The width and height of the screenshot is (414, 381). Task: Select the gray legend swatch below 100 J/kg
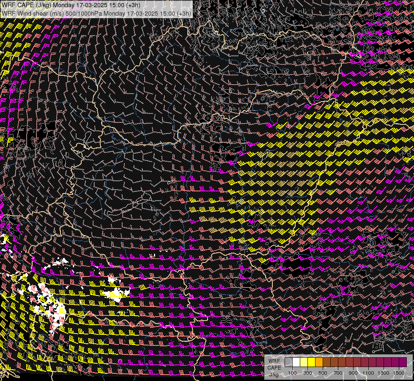point(288,362)
